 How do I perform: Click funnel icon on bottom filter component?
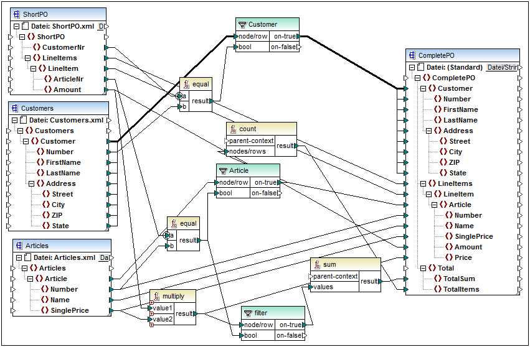coord(248,313)
